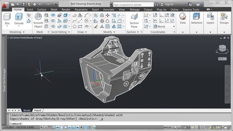The height and width of the screenshot is (131, 233).
Task: Click the UCS Previous icon
Action: point(155,21)
